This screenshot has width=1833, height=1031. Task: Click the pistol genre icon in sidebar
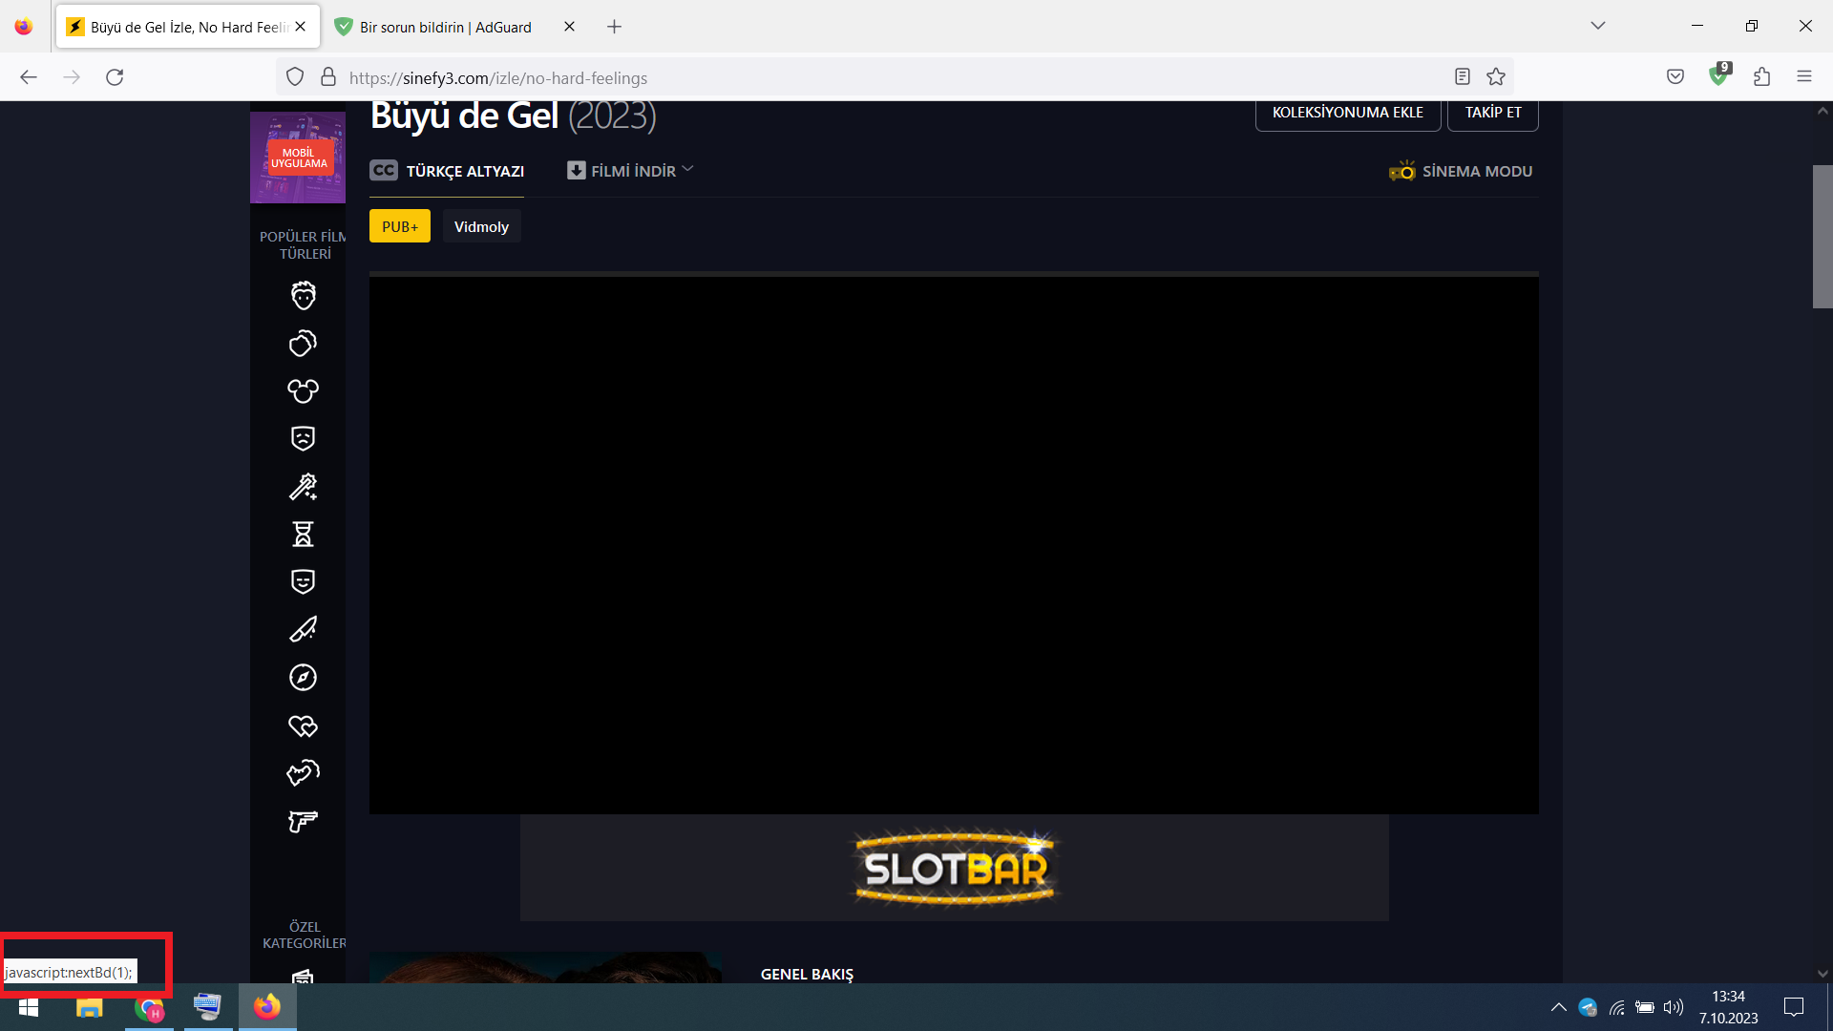click(303, 821)
